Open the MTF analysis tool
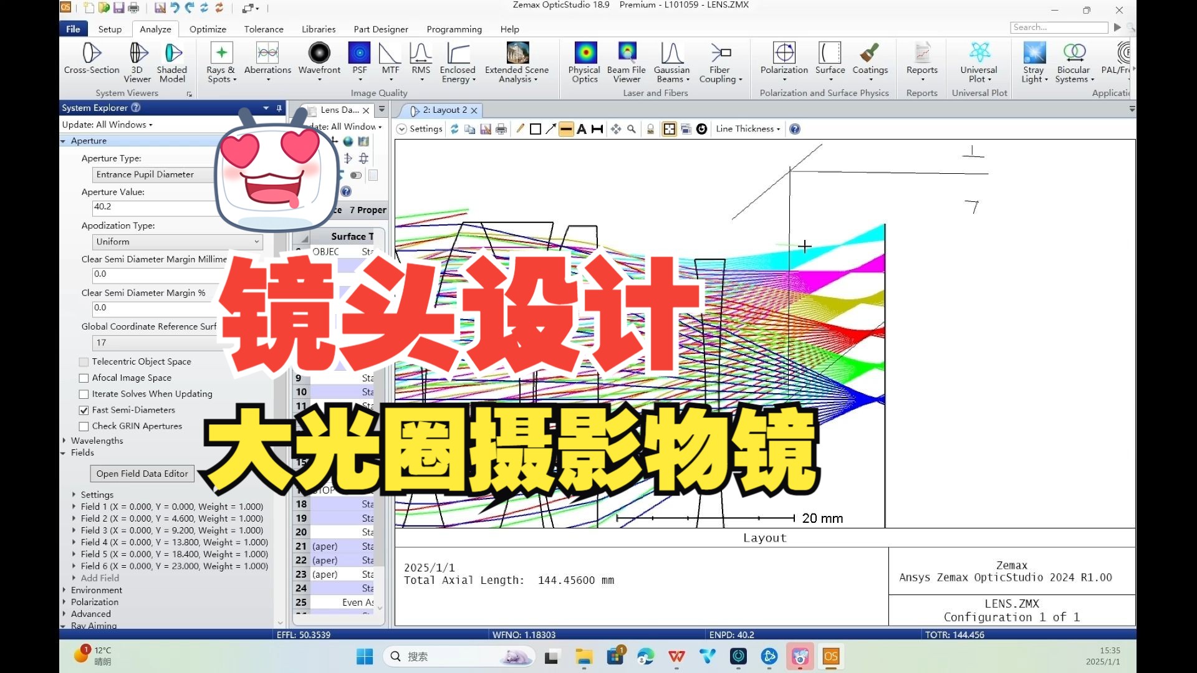The width and height of the screenshot is (1197, 673). (390, 60)
